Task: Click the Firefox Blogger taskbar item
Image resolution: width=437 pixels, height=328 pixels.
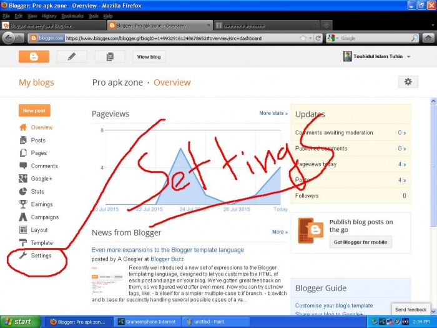Action: 79,322
